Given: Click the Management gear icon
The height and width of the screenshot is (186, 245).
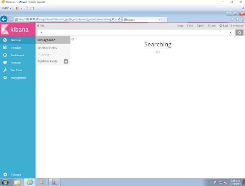Looking at the screenshot, I should click(5, 78).
